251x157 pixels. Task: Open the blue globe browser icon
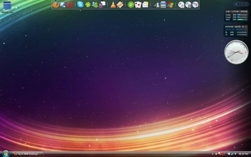point(63,5)
